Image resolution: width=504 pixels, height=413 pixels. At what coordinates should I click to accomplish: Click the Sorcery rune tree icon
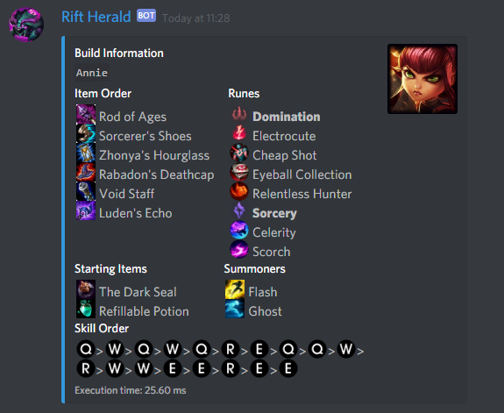(x=239, y=210)
